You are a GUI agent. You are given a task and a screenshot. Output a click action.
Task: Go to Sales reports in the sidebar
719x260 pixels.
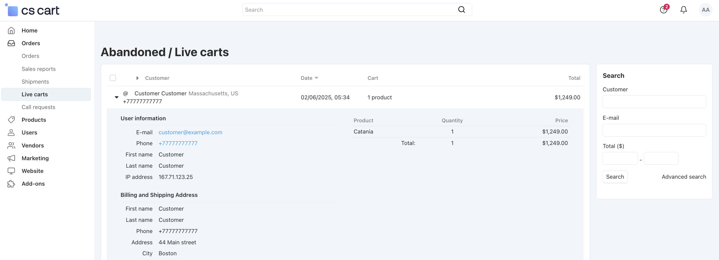tap(39, 69)
